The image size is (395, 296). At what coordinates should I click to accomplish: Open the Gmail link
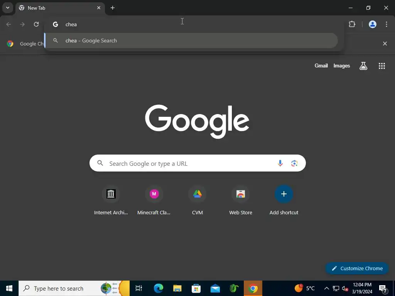point(321,66)
